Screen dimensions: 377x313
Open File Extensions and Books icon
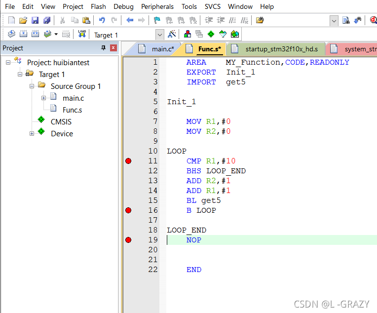point(188,34)
